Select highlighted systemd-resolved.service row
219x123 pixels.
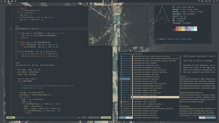[x=155, y=97]
